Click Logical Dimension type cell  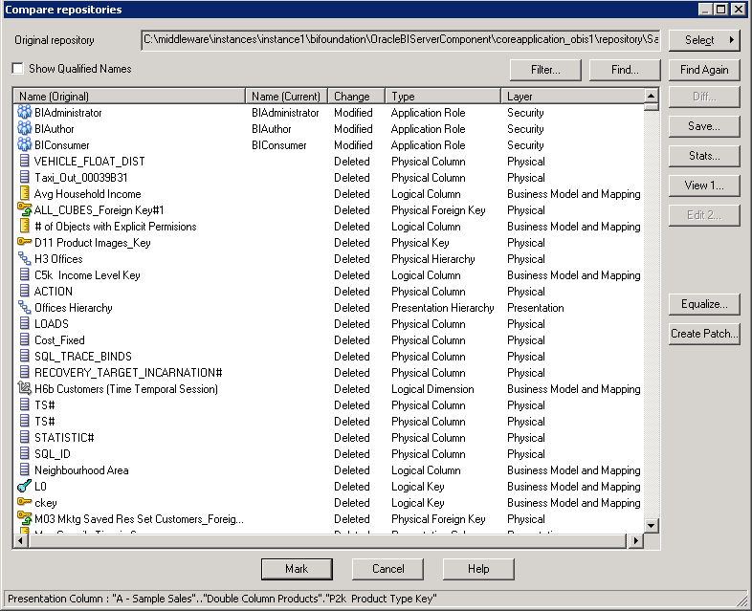point(432,389)
